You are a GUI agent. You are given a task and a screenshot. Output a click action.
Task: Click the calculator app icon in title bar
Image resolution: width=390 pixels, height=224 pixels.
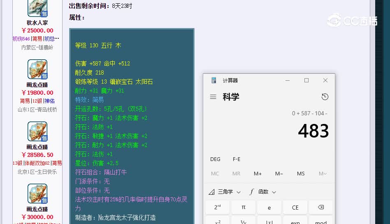tap(214, 80)
